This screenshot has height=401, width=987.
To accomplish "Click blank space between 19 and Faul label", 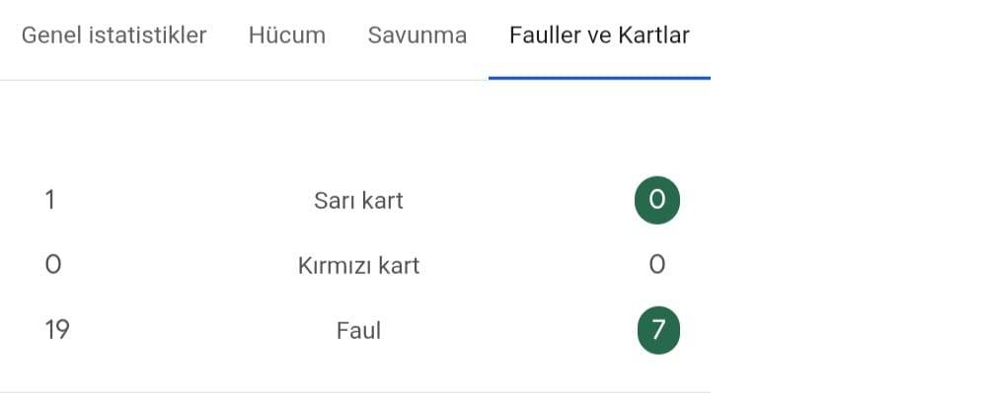I will (x=197, y=330).
